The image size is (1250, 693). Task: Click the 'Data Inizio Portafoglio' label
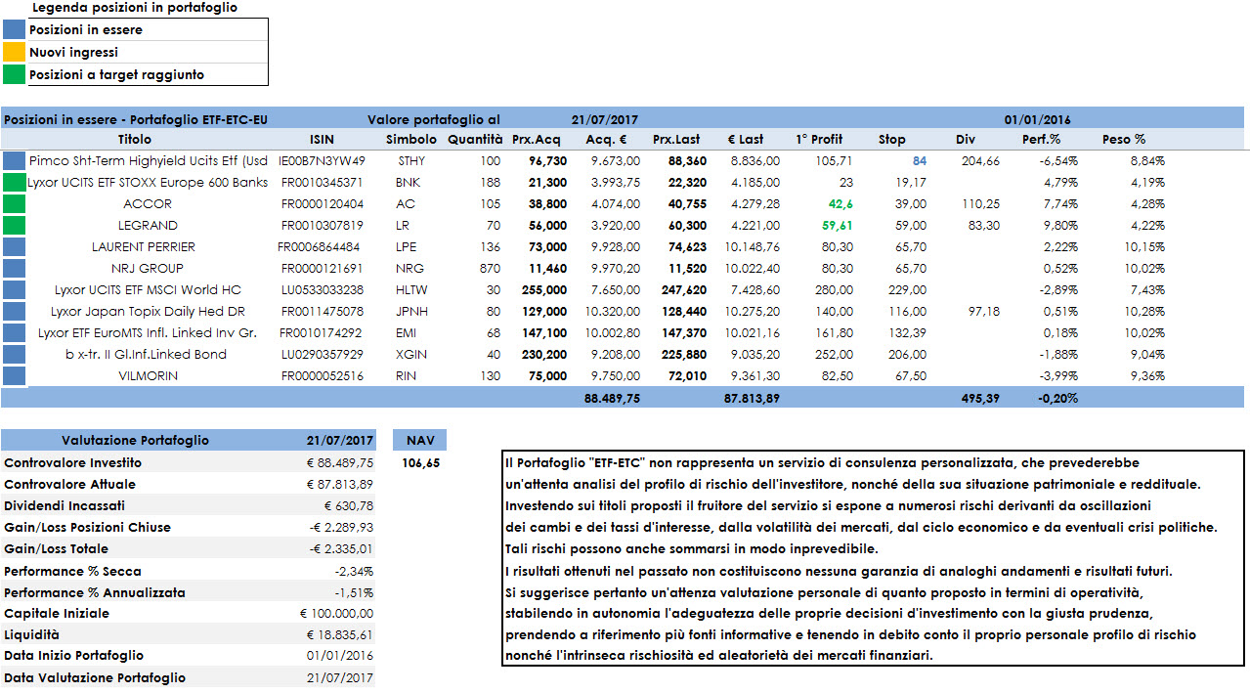(x=73, y=656)
